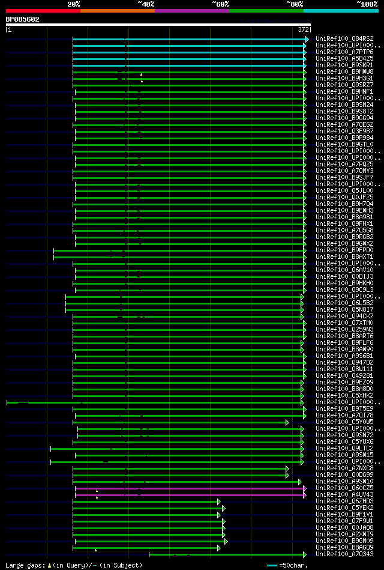
Task: Click the query end position 372
Action: pos(303,29)
